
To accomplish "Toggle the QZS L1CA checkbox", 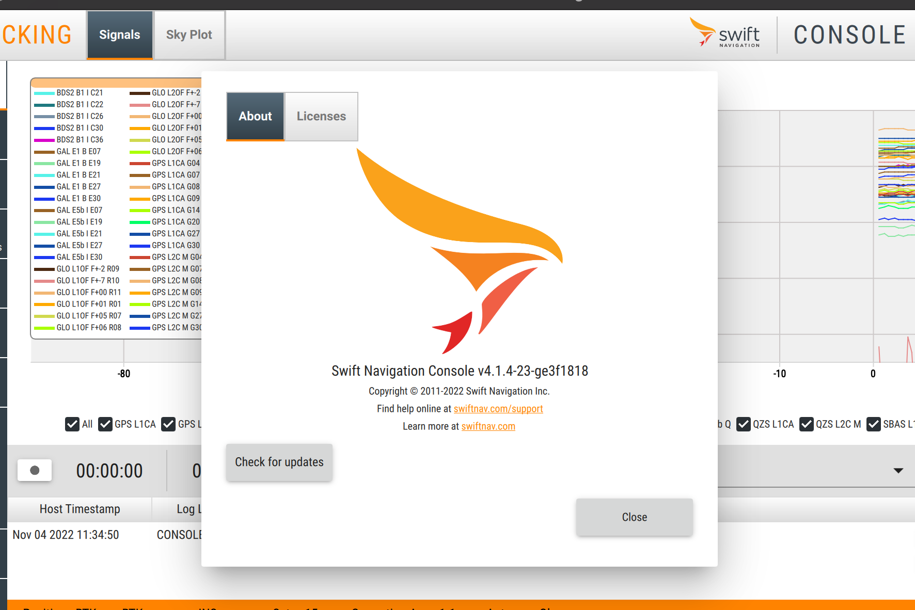I will 744,424.
